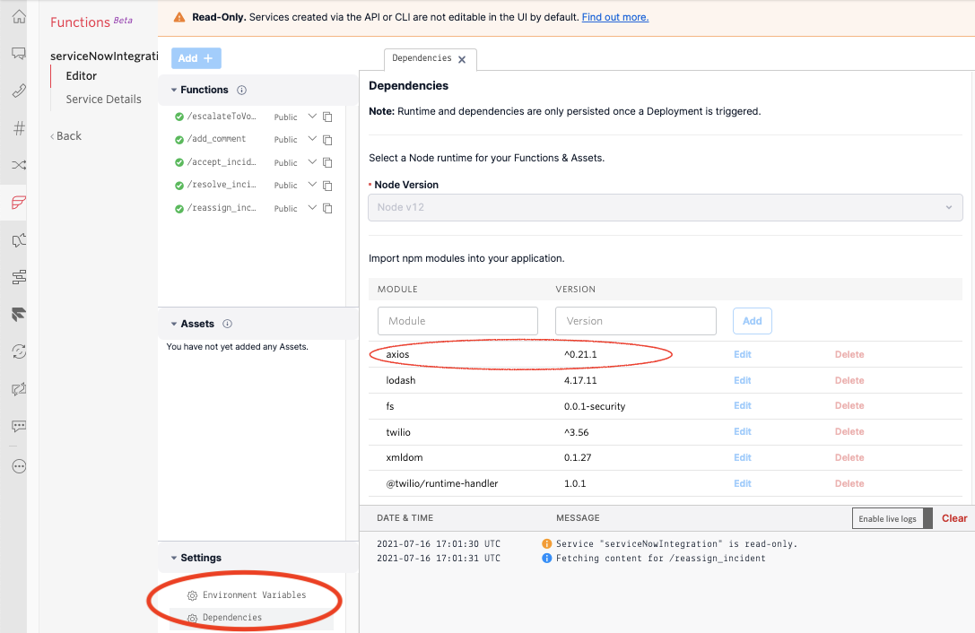Click the gear icon beside Dependencies
This screenshot has height=633, width=975.
(192, 618)
